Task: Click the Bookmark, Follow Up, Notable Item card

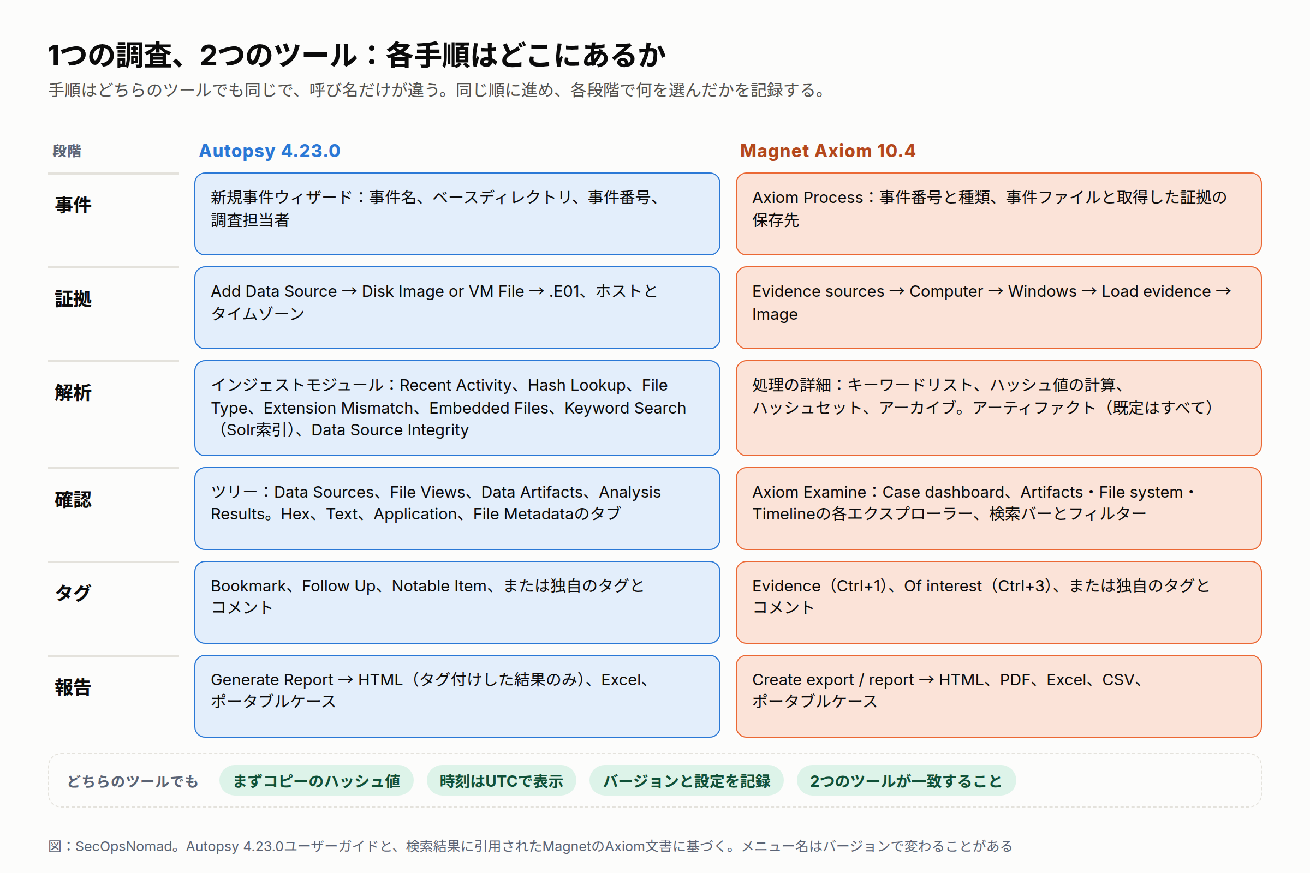Action: click(457, 602)
